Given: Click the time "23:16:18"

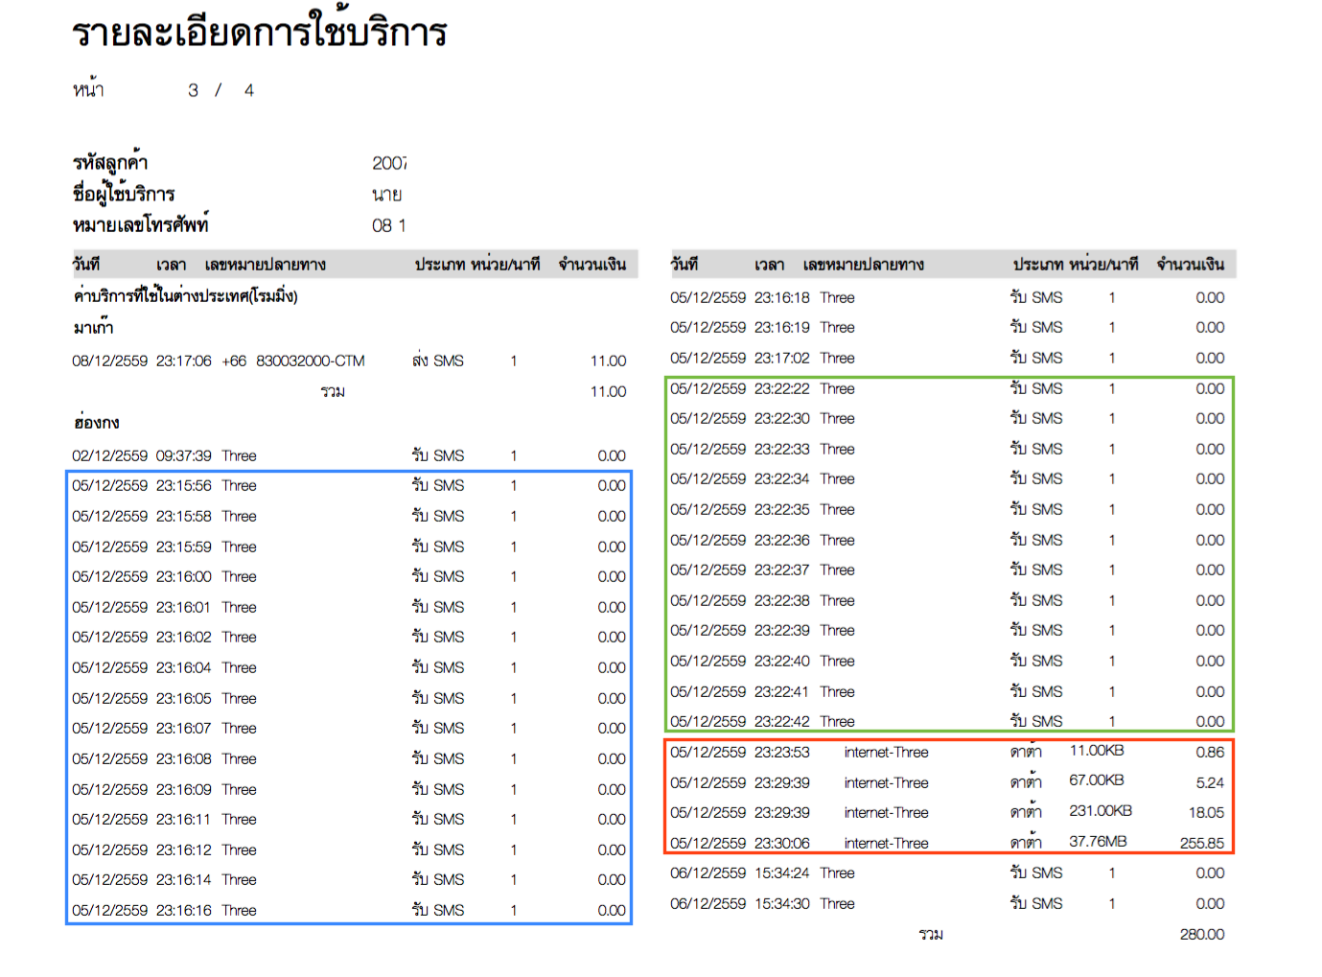Looking at the screenshot, I should point(782,298).
